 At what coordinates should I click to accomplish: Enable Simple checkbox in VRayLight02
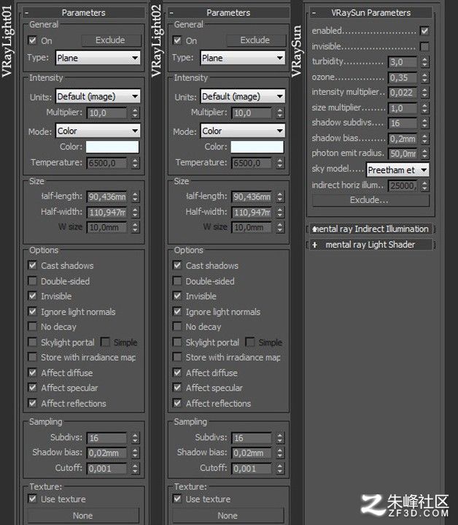pos(249,342)
